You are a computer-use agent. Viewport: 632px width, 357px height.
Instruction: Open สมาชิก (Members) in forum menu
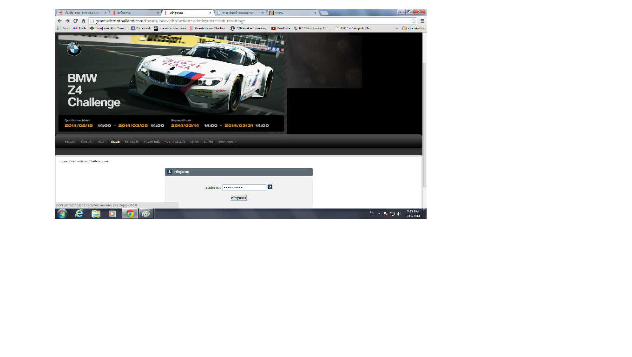[x=208, y=141]
